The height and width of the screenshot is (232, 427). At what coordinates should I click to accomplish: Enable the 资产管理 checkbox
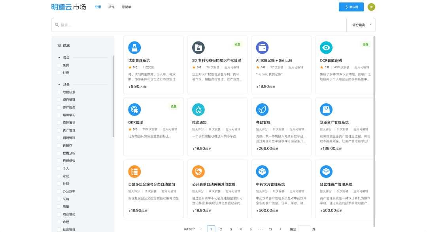point(59,130)
